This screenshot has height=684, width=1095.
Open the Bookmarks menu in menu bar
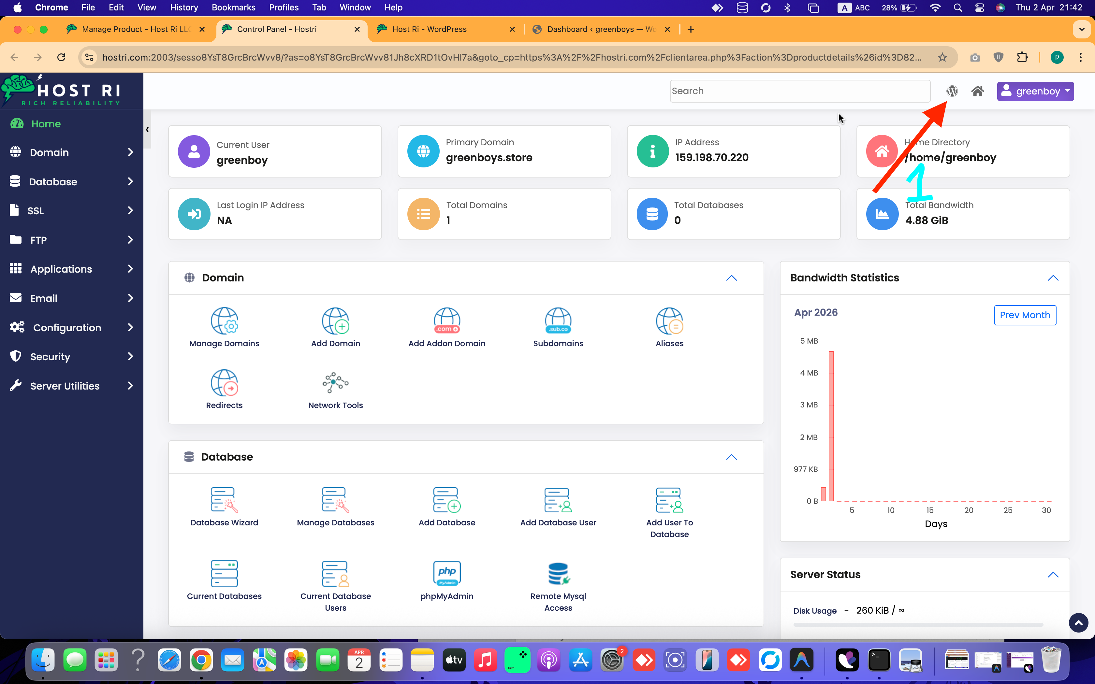pyautogui.click(x=233, y=7)
